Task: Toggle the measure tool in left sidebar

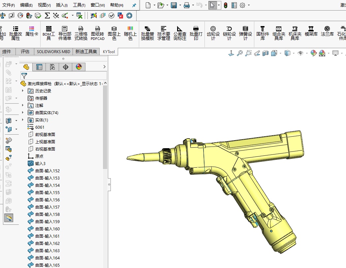Action: point(9,218)
